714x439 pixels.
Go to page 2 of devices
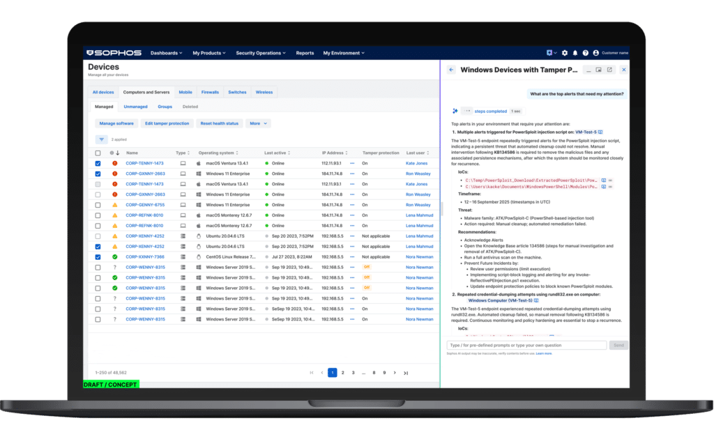(x=343, y=373)
